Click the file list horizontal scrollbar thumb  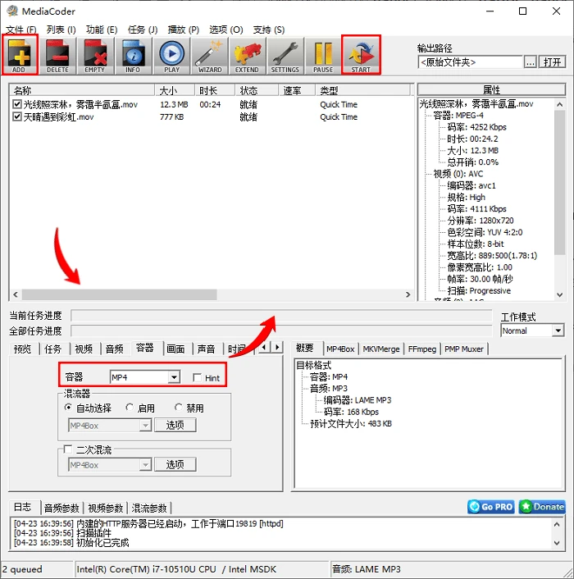tap(119, 294)
